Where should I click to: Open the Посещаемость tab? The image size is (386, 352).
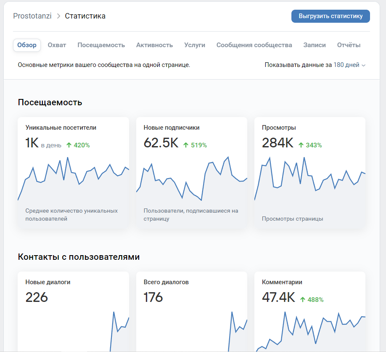click(x=101, y=45)
